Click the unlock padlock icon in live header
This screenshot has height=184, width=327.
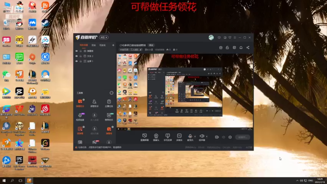227,47
